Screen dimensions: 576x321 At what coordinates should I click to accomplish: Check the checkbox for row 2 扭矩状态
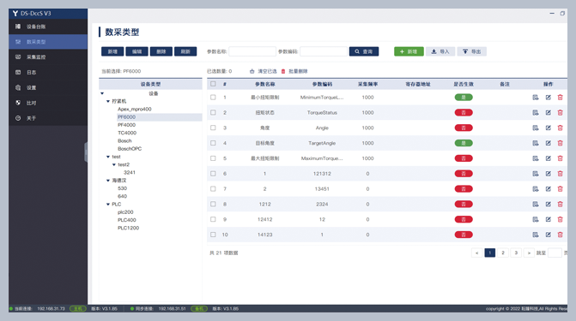(213, 112)
